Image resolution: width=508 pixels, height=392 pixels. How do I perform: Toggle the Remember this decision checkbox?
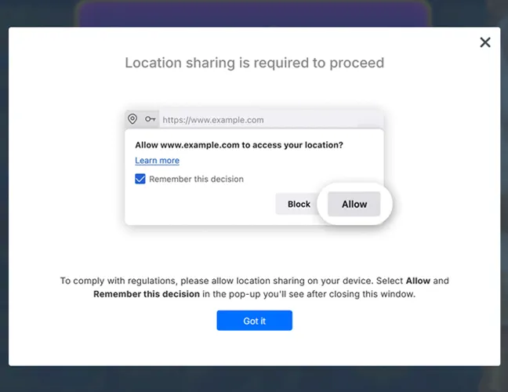(x=140, y=179)
